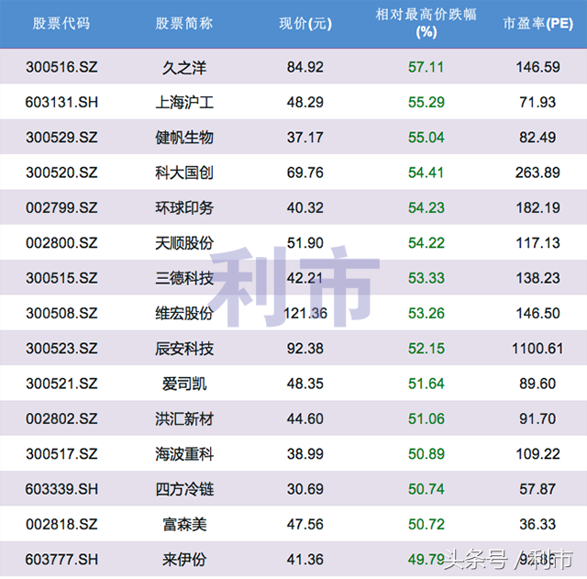
Task: Select stock name 环球印务
Action: pos(184,208)
